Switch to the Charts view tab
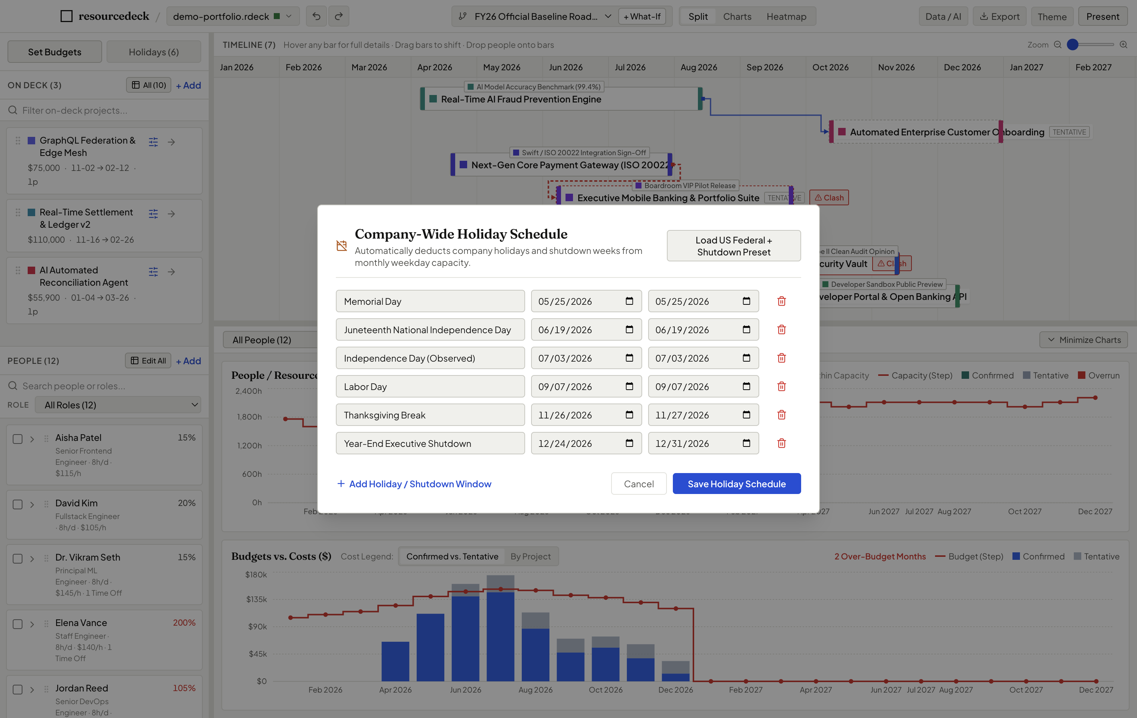Image resolution: width=1137 pixels, height=718 pixels. point(737,16)
